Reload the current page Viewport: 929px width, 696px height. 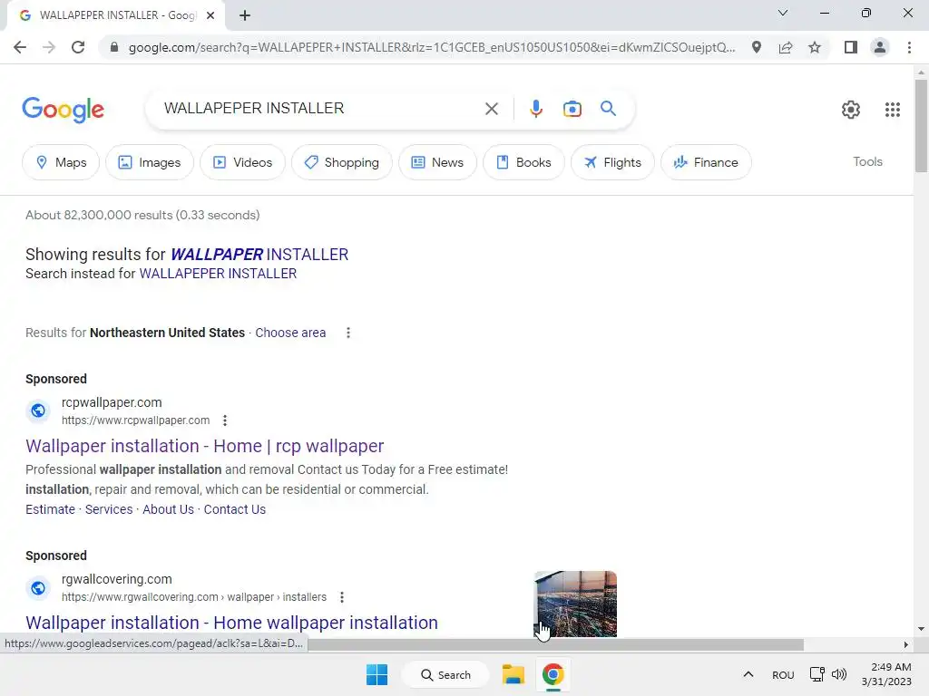[x=78, y=47]
